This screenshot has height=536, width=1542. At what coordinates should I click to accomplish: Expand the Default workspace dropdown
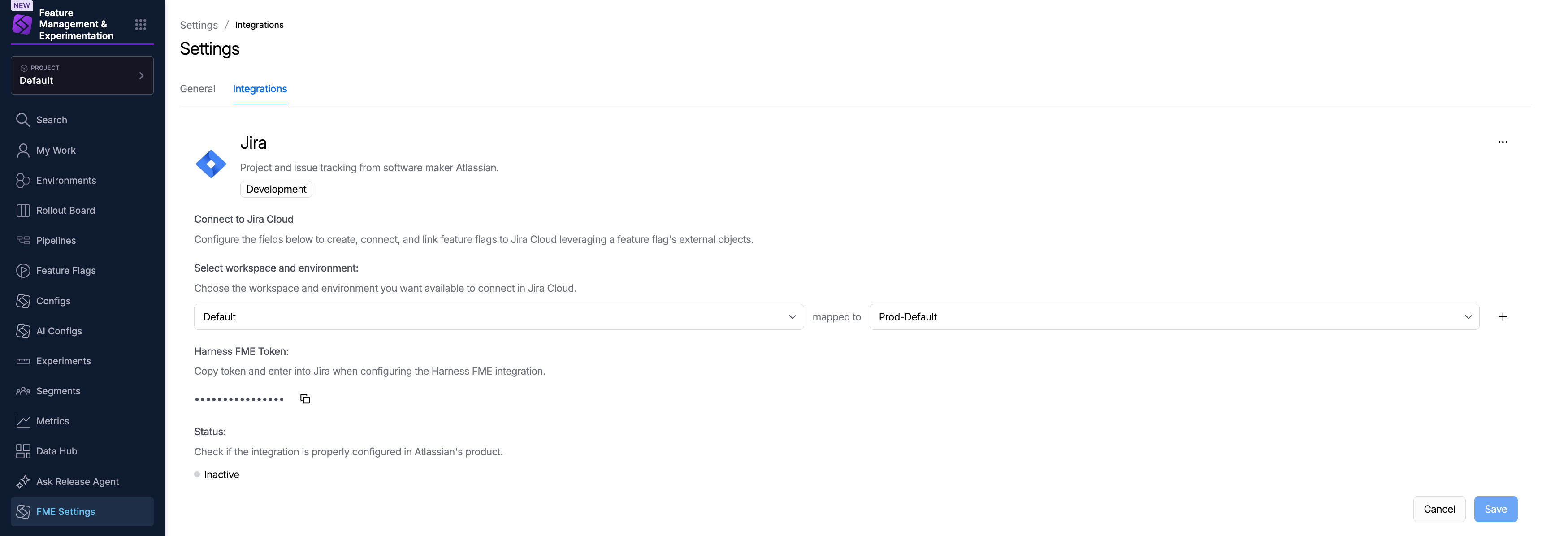498,317
